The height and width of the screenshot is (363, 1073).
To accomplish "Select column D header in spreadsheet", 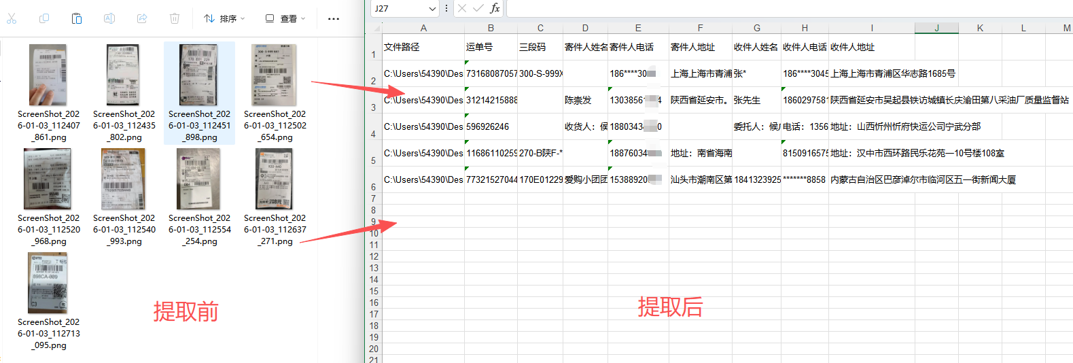I will coord(585,28).
